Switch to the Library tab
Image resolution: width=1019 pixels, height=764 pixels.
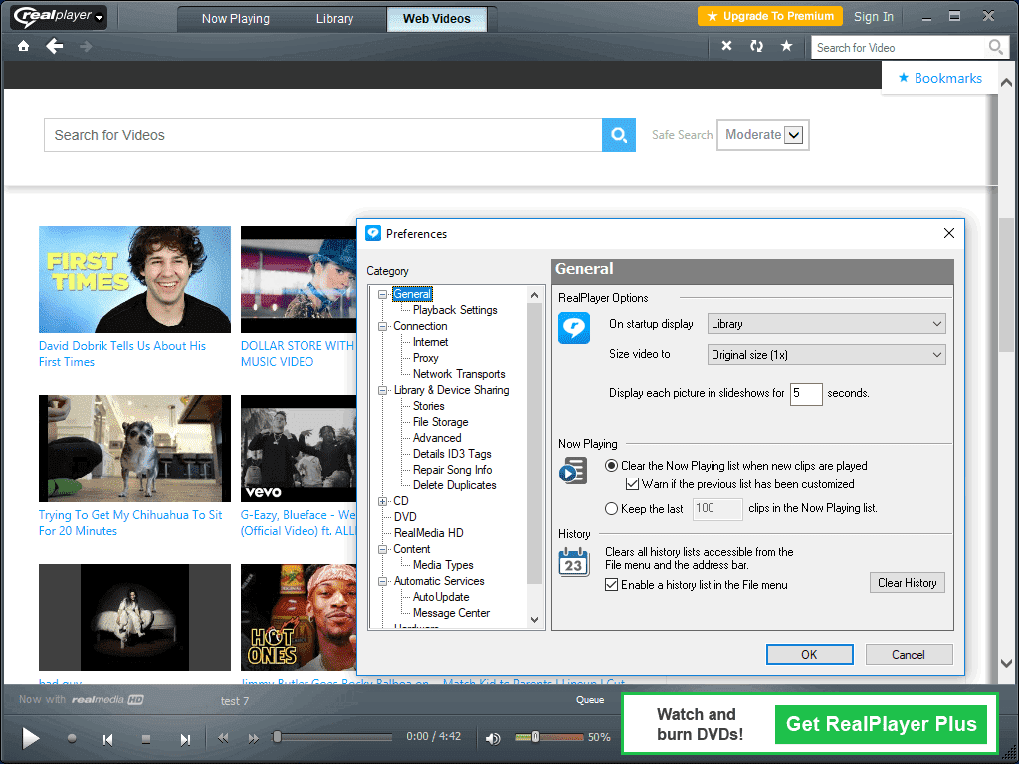pos(334,19)
